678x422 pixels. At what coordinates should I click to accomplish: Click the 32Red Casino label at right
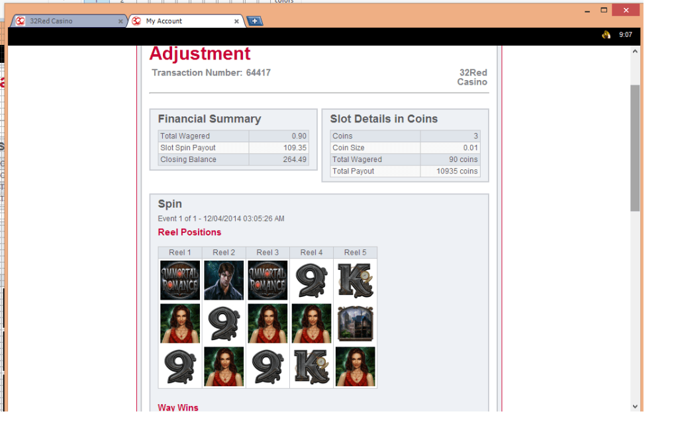point(472,77)
